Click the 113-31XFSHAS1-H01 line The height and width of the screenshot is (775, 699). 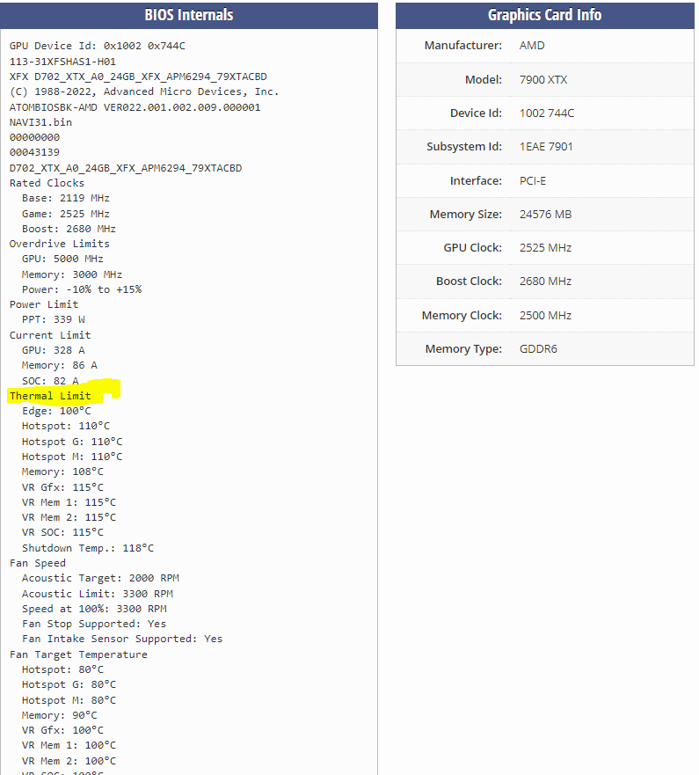62,62
